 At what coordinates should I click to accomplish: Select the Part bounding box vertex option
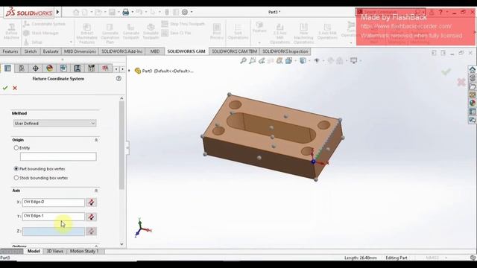pyautogui.click(x=16, y=169)
